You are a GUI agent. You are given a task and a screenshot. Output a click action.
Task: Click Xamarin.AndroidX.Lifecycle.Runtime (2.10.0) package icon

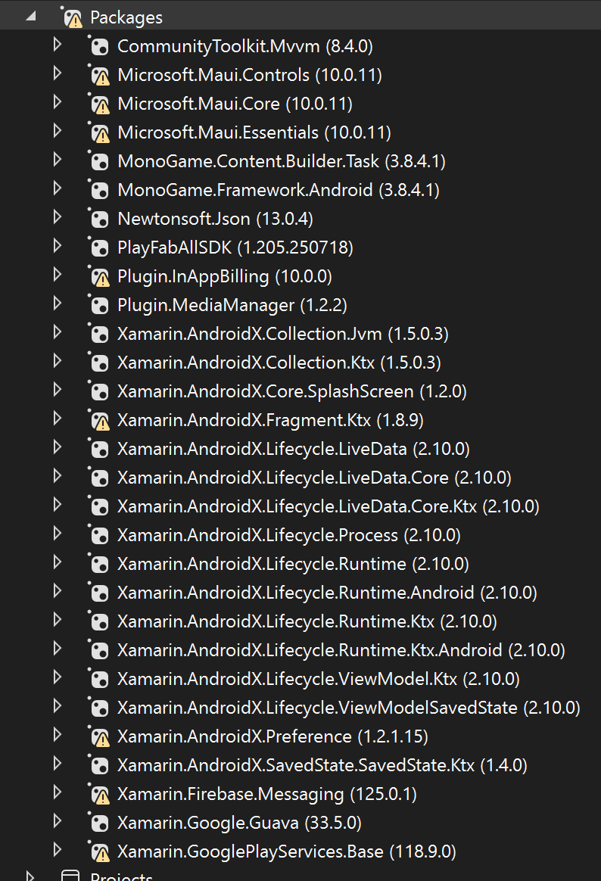(99, 564)
